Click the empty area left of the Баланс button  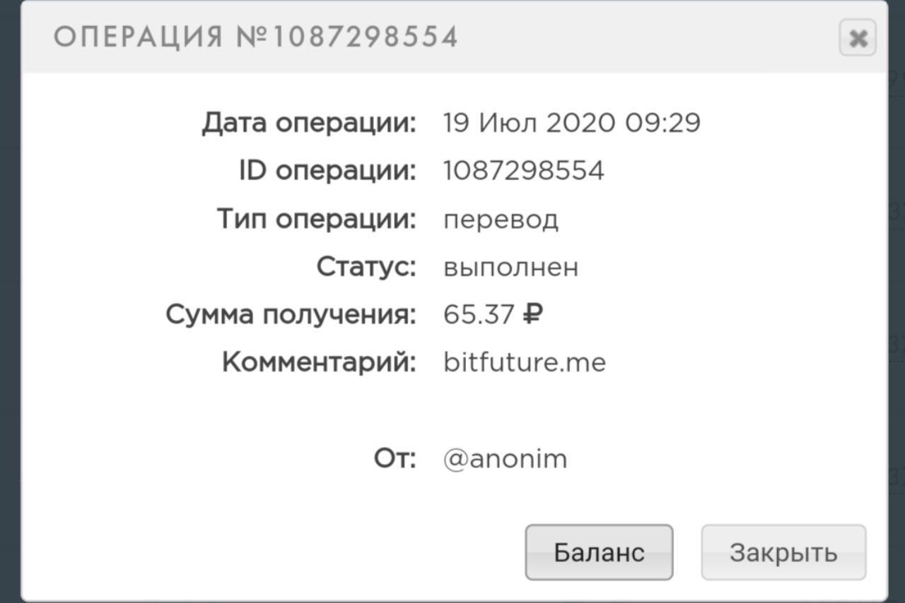283,552
